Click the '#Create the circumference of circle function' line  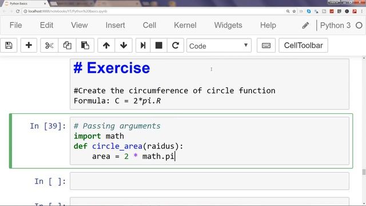coord(174,90)
